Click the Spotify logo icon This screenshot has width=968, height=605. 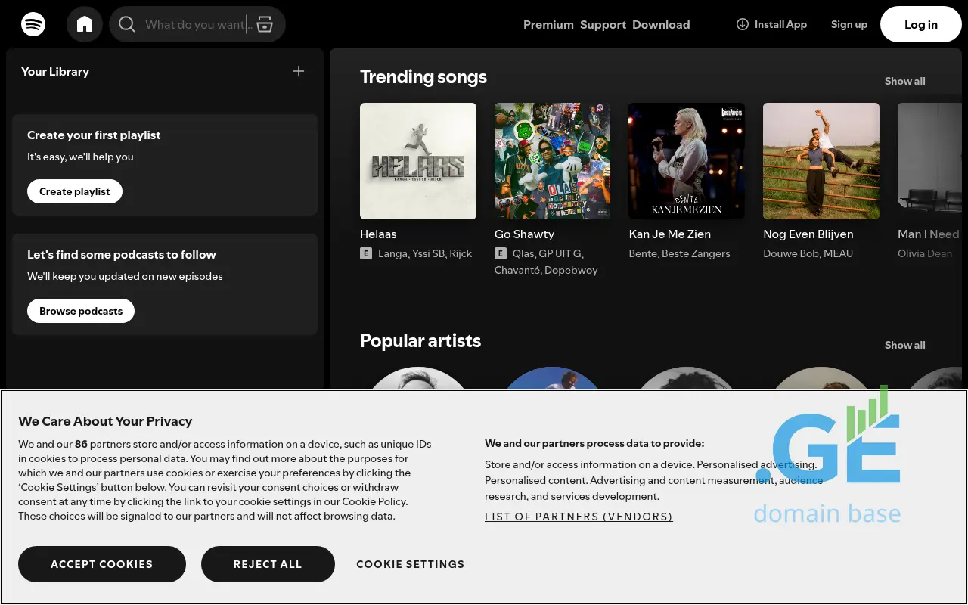pos(33,24)
